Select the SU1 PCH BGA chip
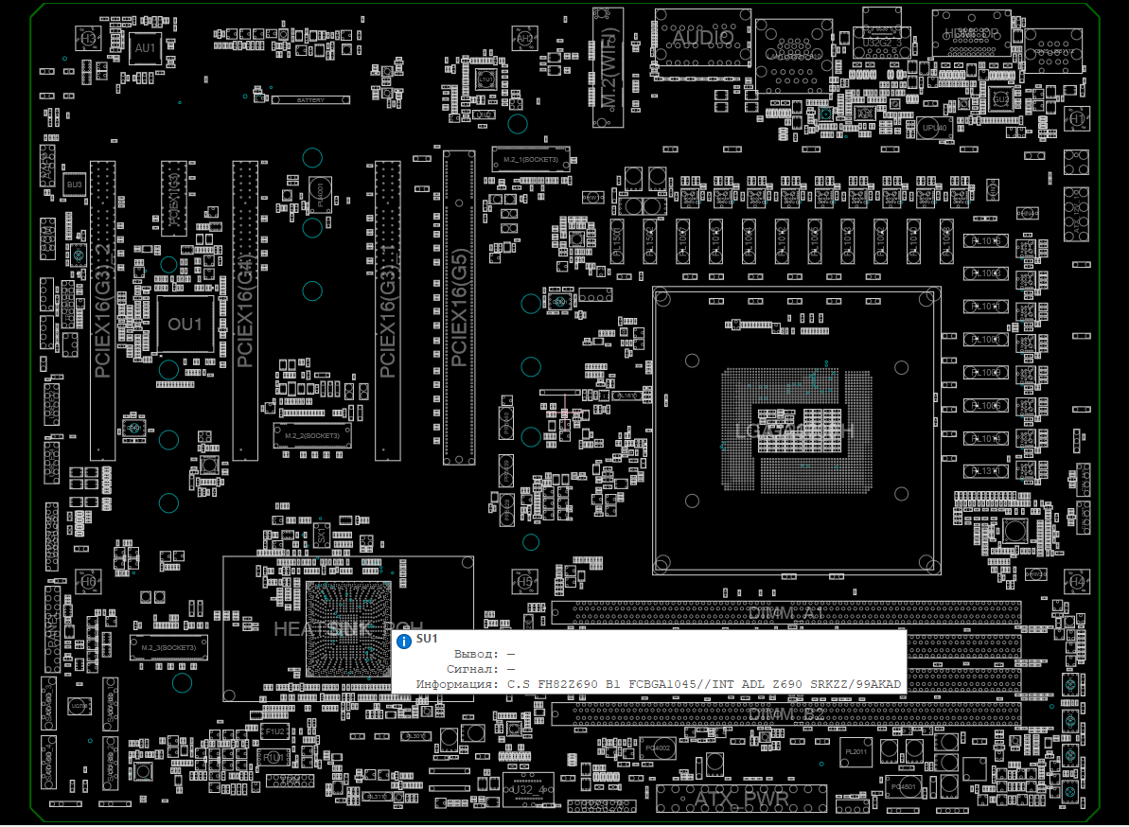Screen dimensions: 1129x827 tap(348, 629)
